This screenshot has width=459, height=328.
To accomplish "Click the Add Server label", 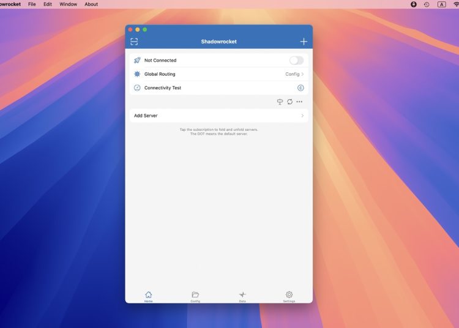I will pyautogui.click(x=146, y=116).
